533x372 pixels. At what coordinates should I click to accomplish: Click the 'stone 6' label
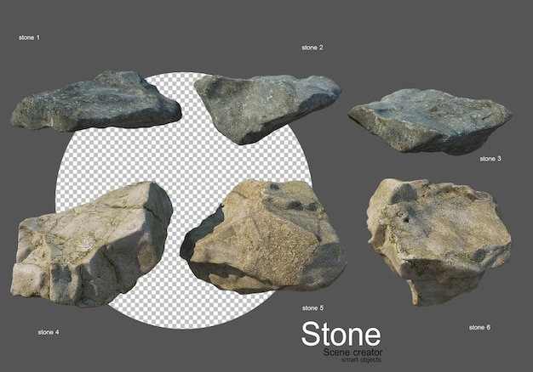click(479, 328)
